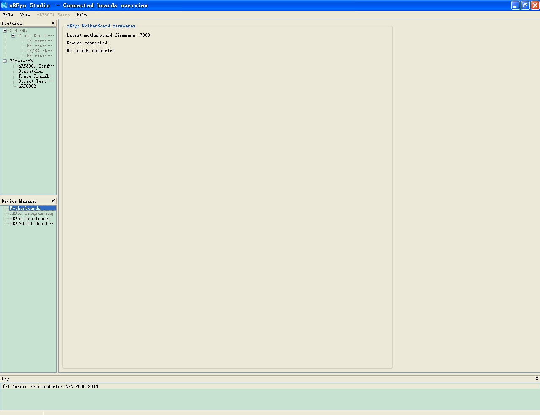Collapse the 2.4 GHz tree node
The image size is (540, 415).
pos(5,31)
